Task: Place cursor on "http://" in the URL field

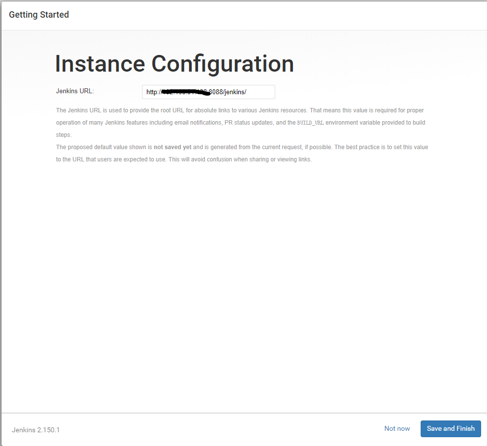Action: click(x=154, y=92)
